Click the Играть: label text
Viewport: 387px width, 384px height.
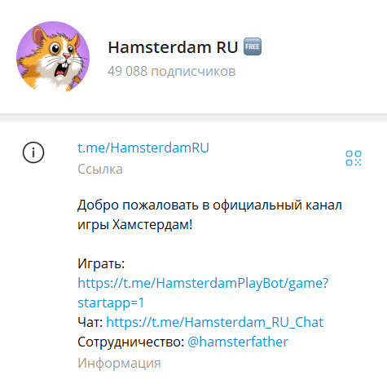coord(101,263)
